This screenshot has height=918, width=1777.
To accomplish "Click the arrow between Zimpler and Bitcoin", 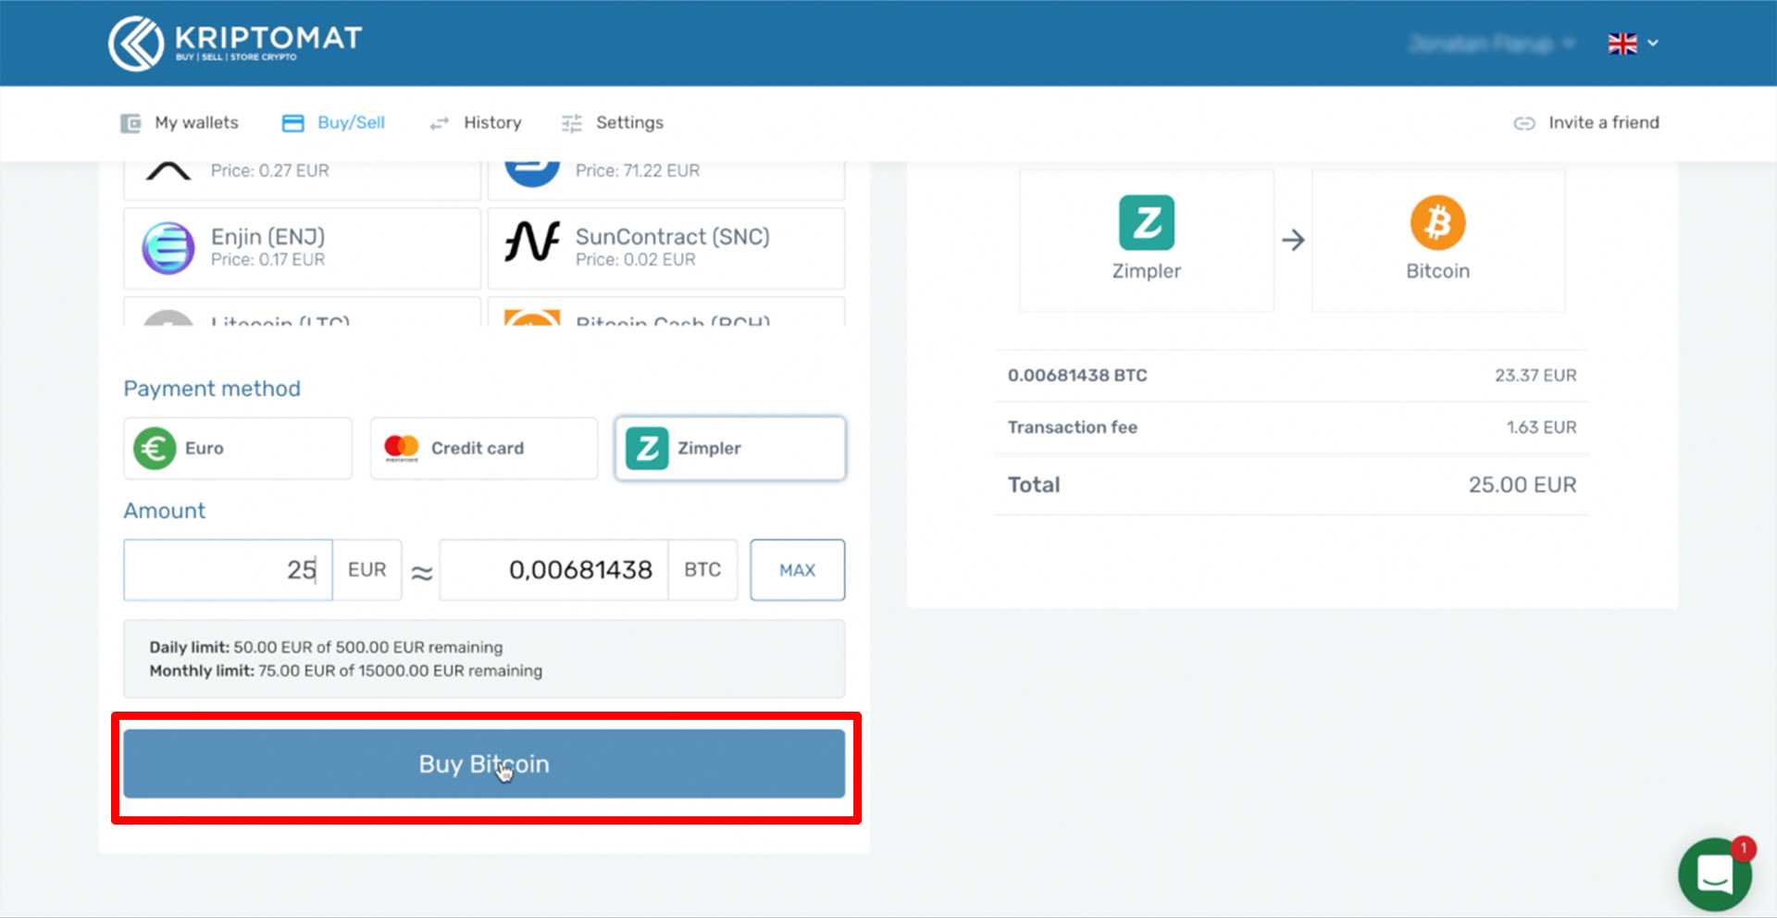I will (x=1293, y=241).
